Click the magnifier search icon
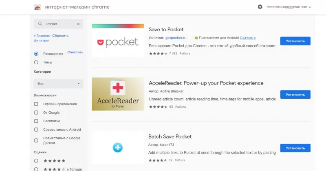 click(40, 24)
